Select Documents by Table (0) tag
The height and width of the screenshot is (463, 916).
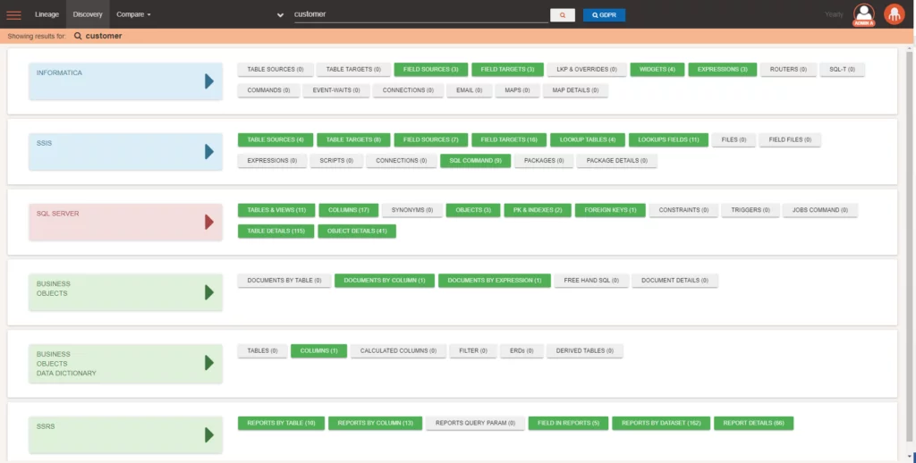pyautogui.click(x=284, y=281)
